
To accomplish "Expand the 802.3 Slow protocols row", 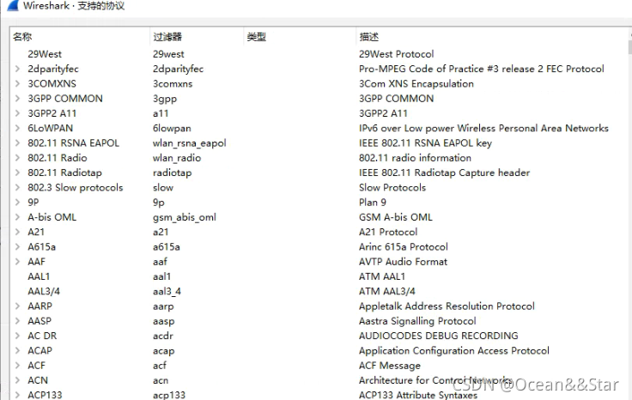I will (17, 187).
